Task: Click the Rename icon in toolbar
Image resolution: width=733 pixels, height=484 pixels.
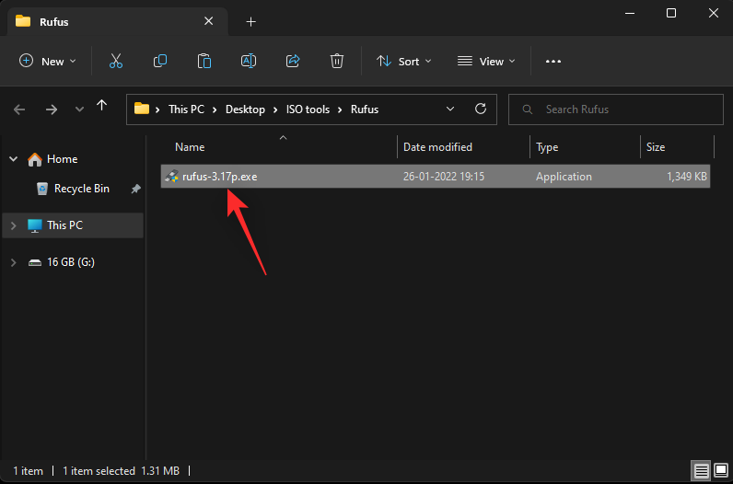Action: coord(249,62)
